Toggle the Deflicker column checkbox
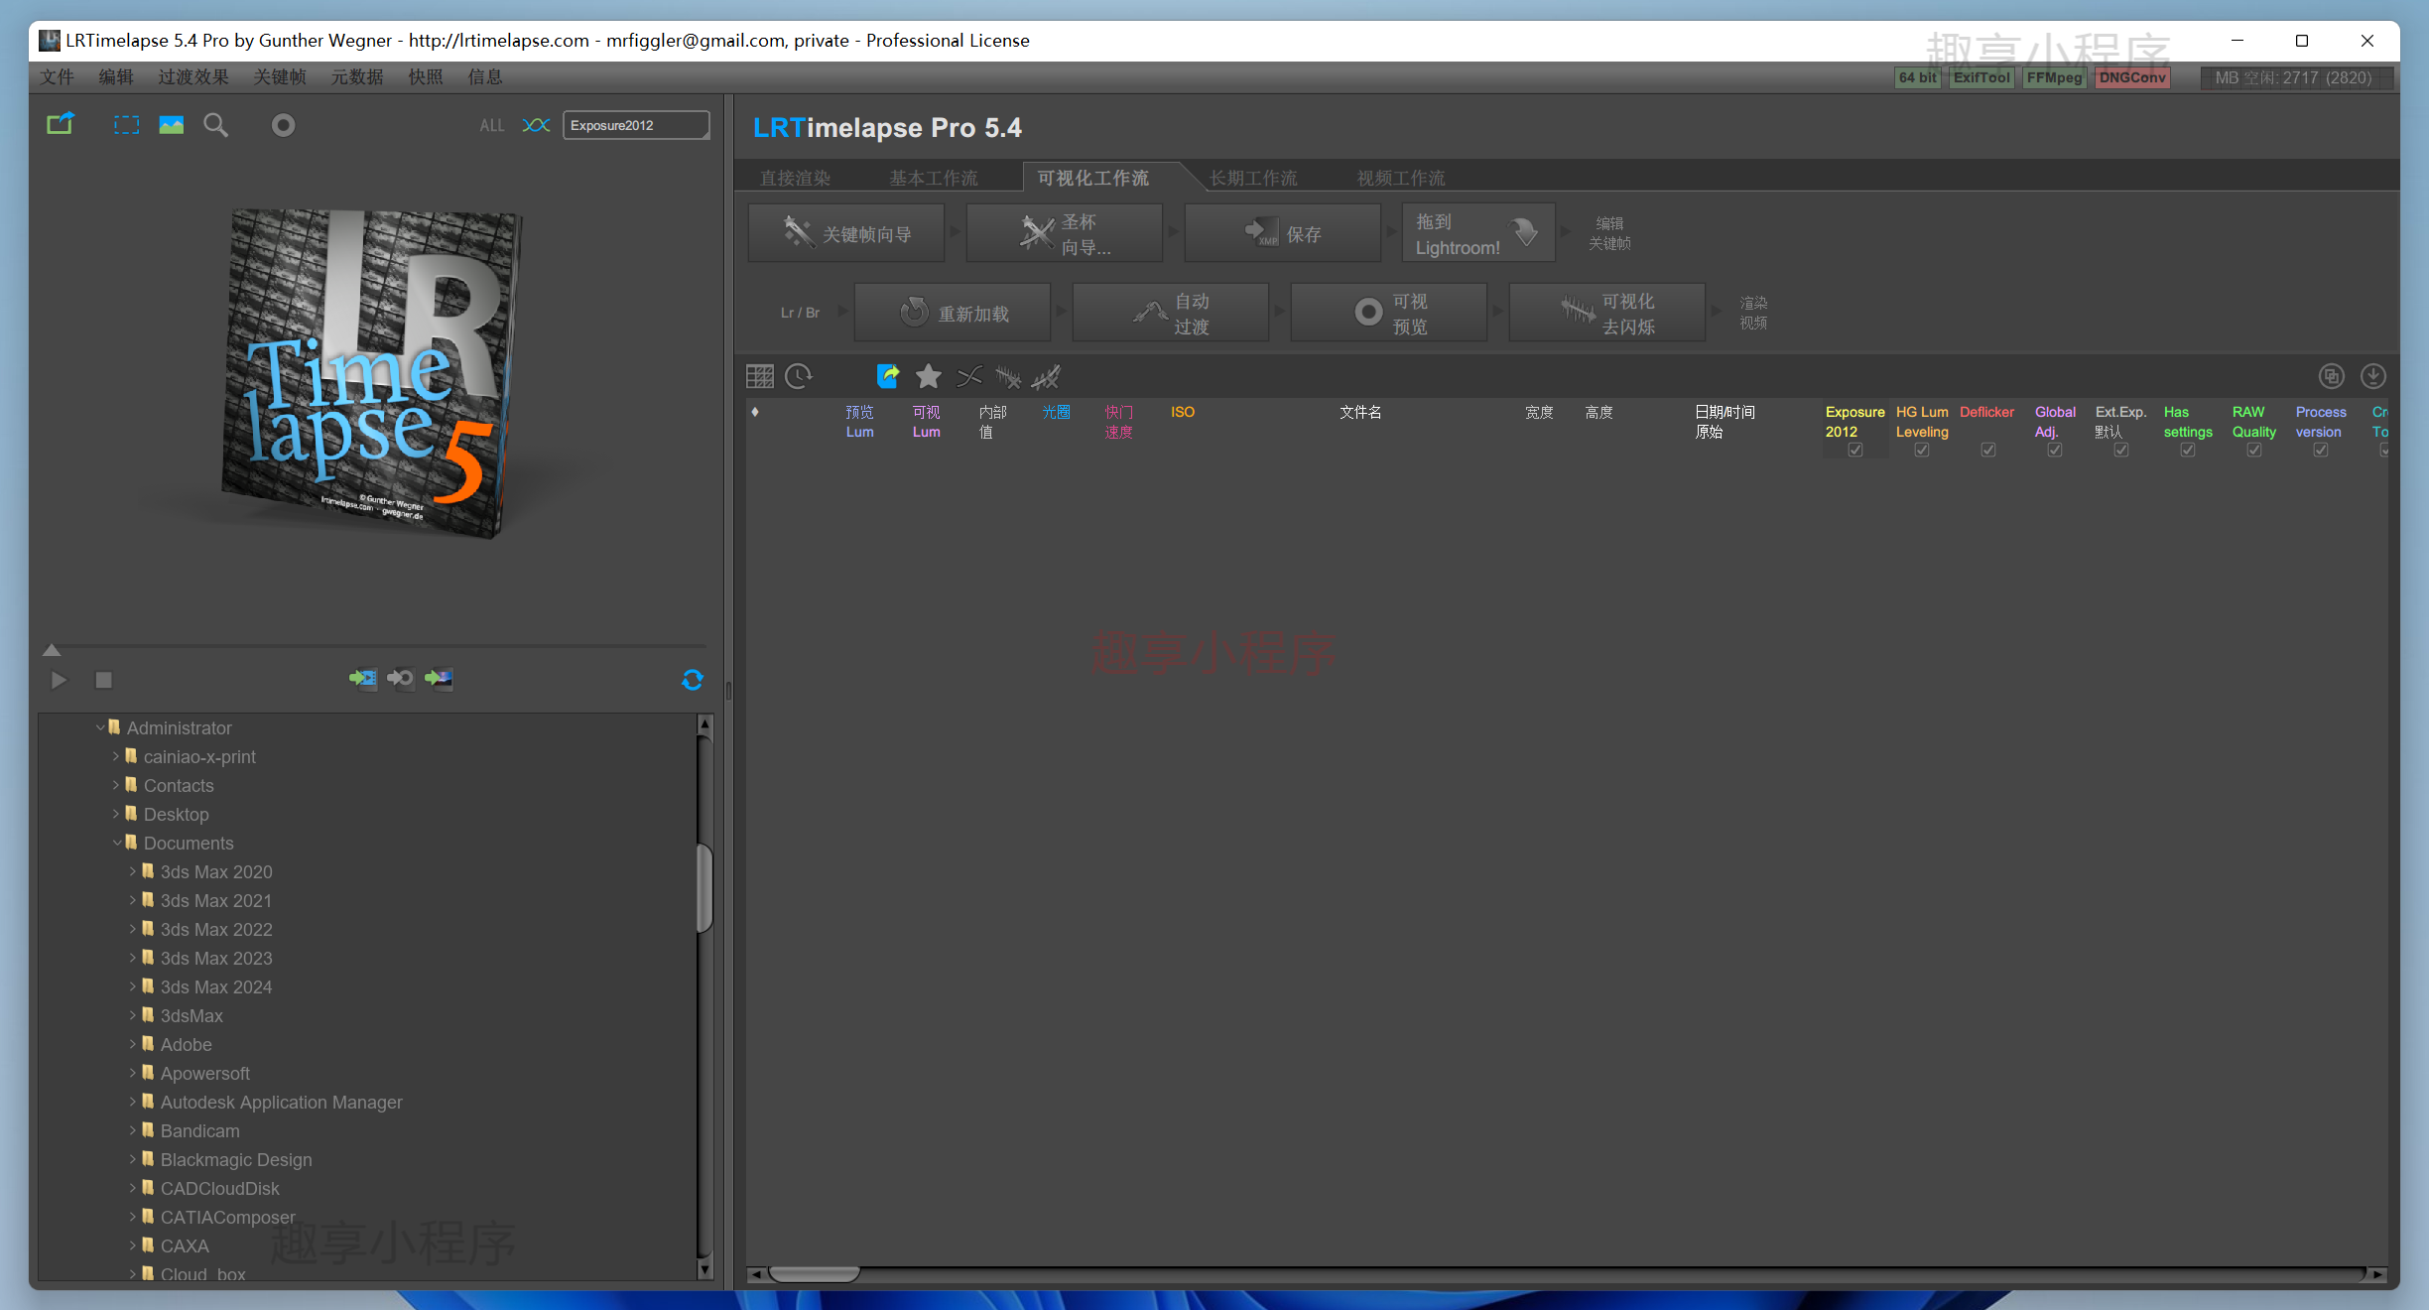The height and width of the screenshot is (1310, 2429). click(x=1988, y=451)
